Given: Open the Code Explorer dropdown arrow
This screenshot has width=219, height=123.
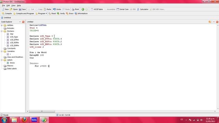Looking at the screenshot, I should [20, 22].
